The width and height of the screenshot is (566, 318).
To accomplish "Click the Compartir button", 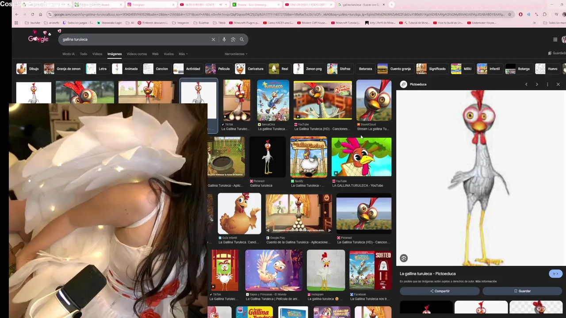I will [x=440, y=291].
